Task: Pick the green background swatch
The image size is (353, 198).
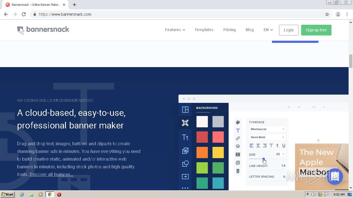Action: click(x=218, y=168)
